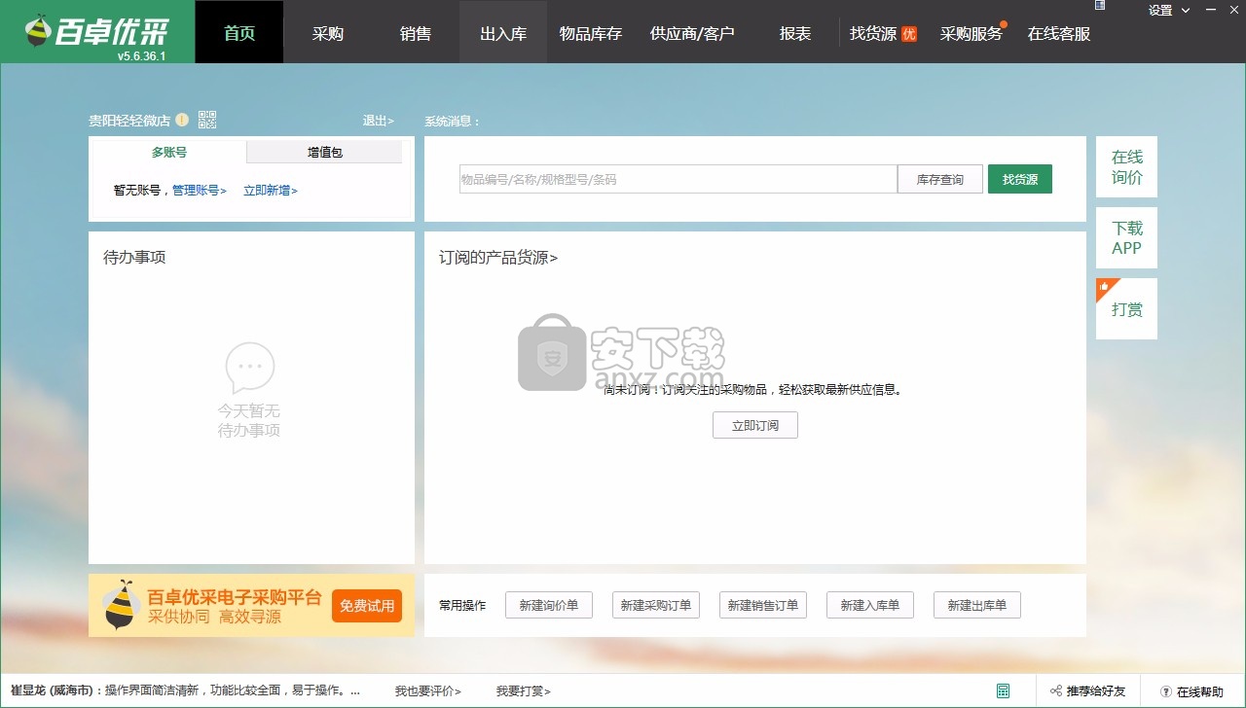Click the 新建入库单 button
The width and height of the screenshot is (1246, 708).
pos(870,605)
